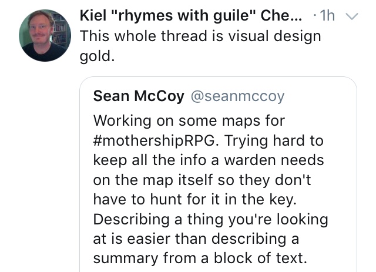Select the word "gold." in Kiel's tweet
376x272 pixels.
point(97,56)
